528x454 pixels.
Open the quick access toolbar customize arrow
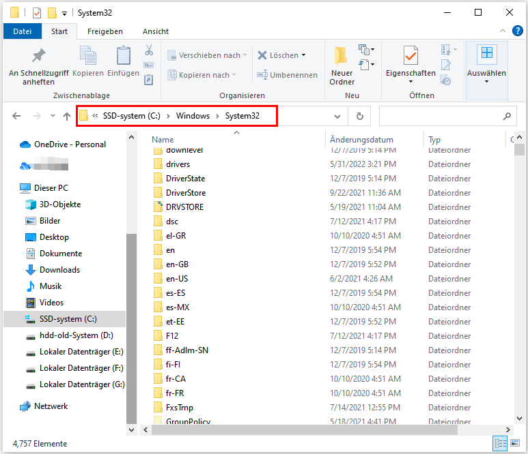click(64, 14)
